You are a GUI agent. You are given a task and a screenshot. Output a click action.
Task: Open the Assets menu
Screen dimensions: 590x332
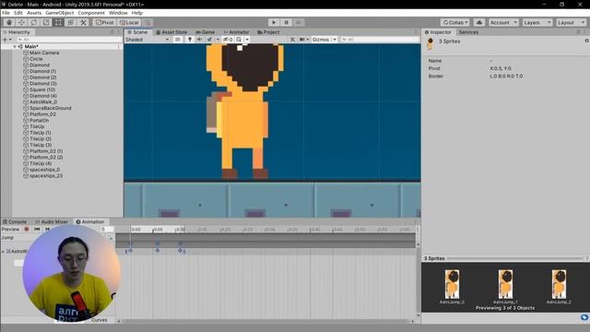(x=34, y=13)
